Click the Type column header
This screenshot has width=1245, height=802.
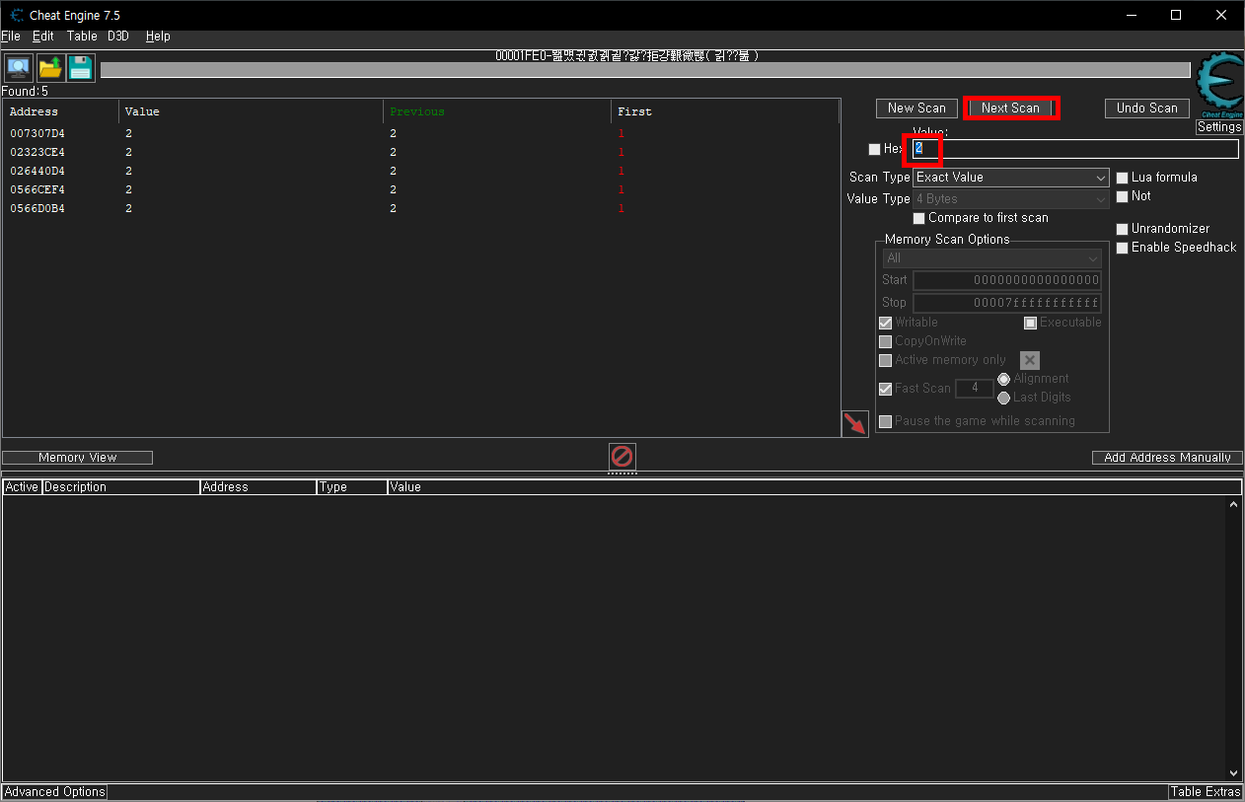point(352,487)
